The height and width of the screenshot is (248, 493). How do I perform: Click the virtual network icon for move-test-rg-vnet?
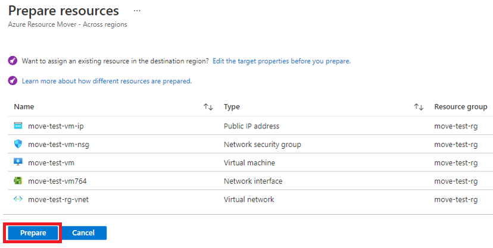pyautogui.click(x=18, y=199)
